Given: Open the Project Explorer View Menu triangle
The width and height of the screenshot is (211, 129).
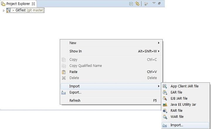Looking at the screenshot, I should click(x=154, y=3).
